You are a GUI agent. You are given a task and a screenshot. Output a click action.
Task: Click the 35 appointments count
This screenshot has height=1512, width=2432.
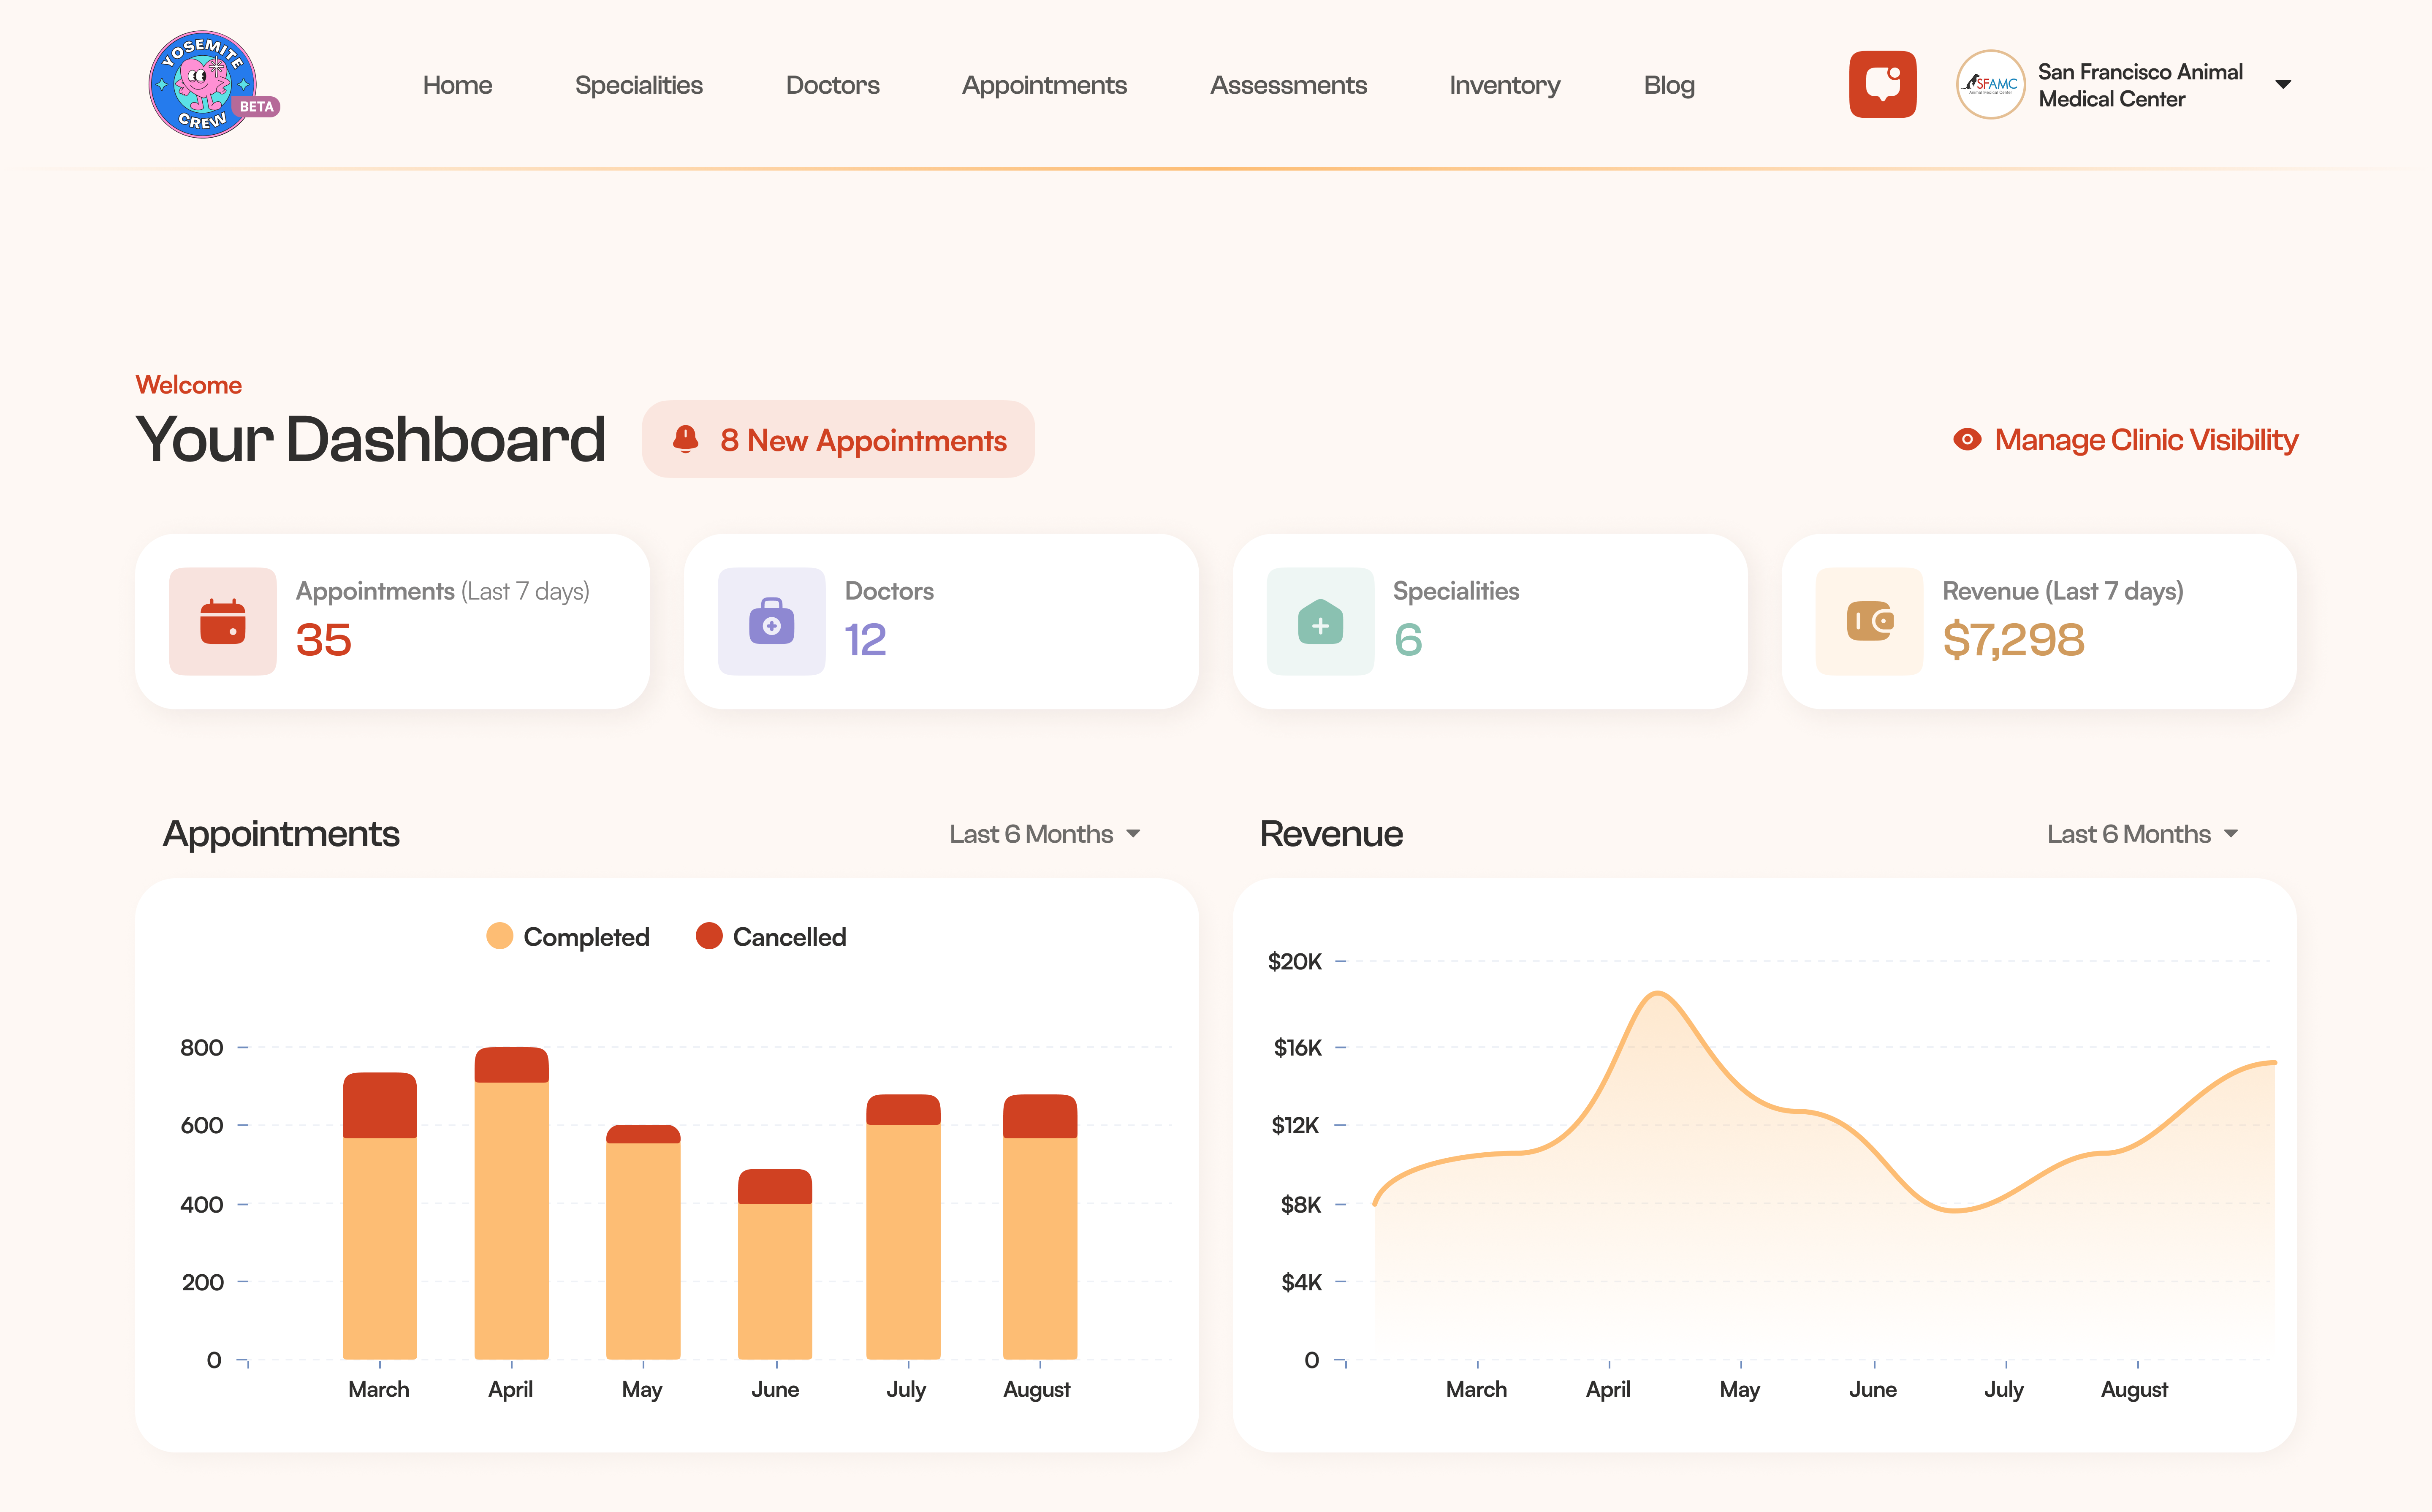[323, 640]
